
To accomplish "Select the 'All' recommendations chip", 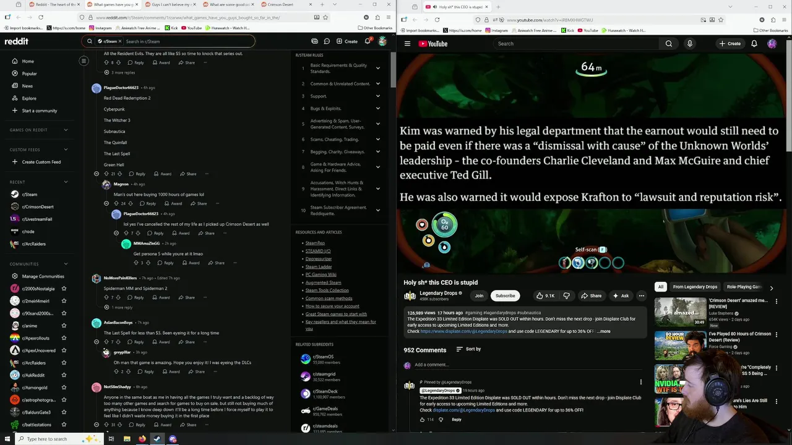I will point(661,287).
